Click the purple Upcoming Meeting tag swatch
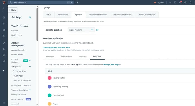This screenshot has width=195, height=106. 50,87
